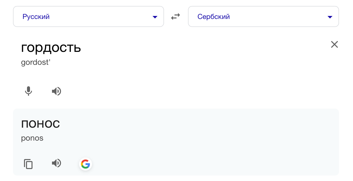
Task: Click the translated word понос
Action: (x=40, y=124)
